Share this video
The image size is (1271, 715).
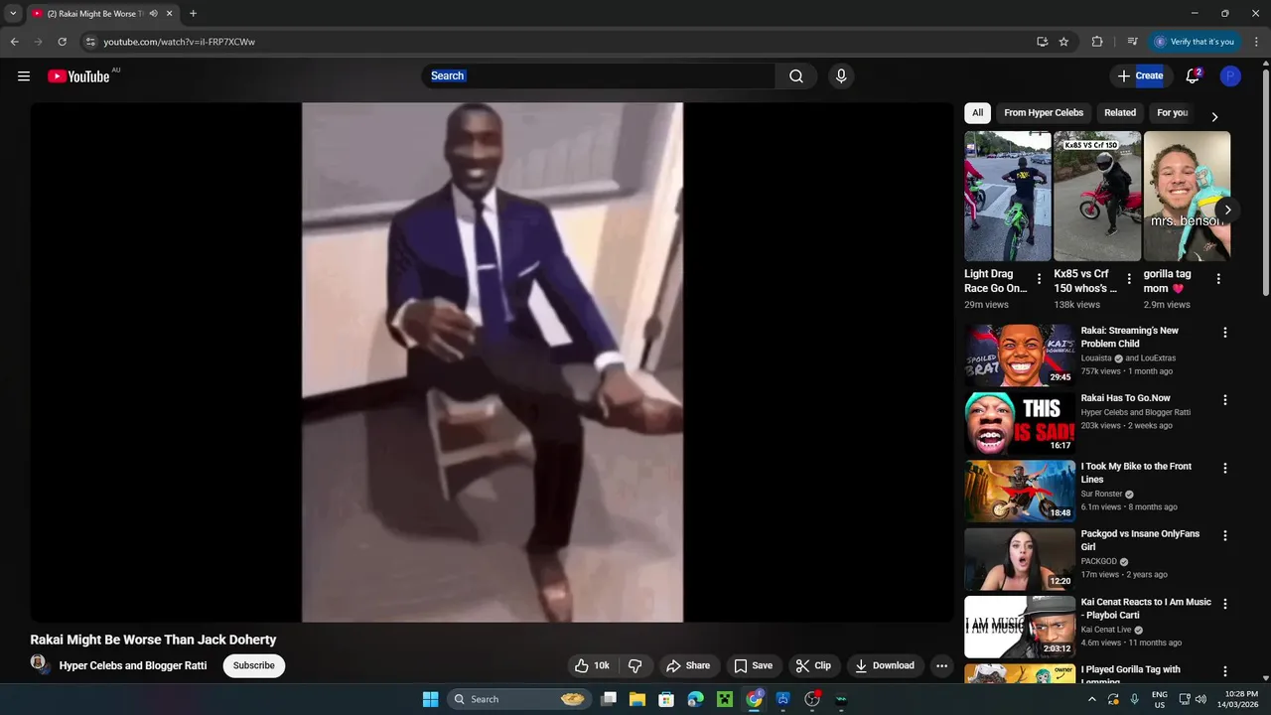pyautogui.click(x=688, y=665)
